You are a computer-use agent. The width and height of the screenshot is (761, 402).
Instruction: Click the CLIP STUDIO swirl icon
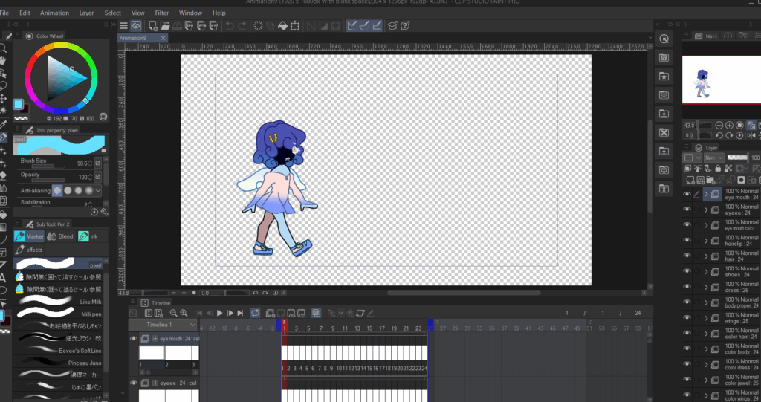[x=136, y=26]
